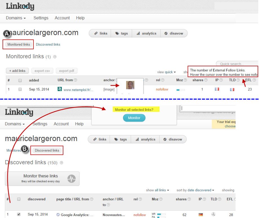Click TLD help icon in Monitored links table
This screenshot has height=218, width=259.
(x=238, y=80)
